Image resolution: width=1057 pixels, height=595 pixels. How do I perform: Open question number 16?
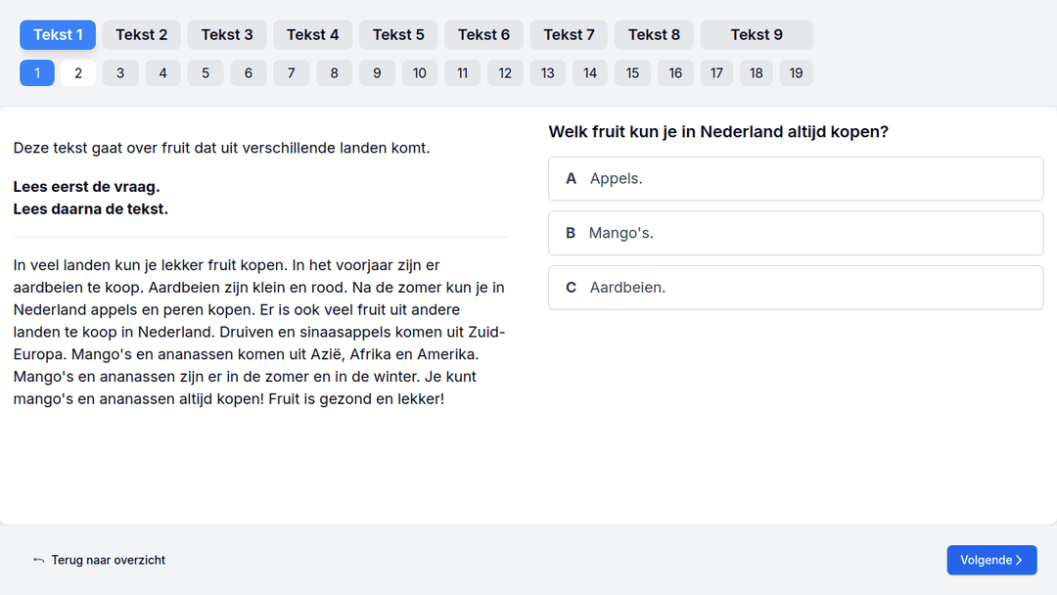click(675, 73)
